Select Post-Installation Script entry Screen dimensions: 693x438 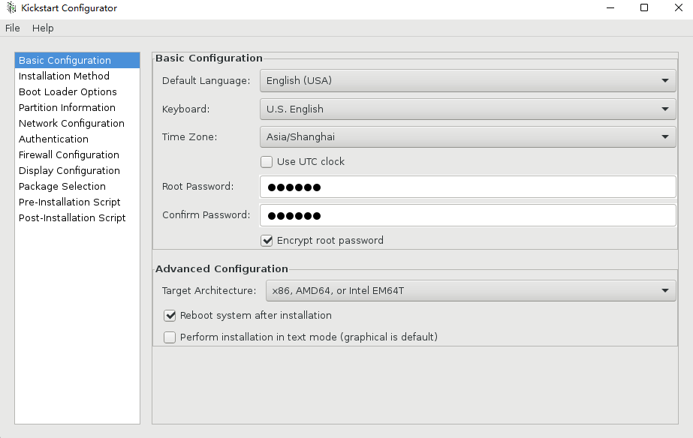pyautogui.click(x=77, y=218)
